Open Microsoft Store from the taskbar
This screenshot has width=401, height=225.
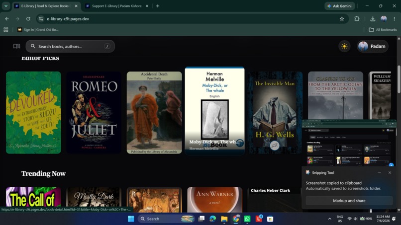point(270,219)
